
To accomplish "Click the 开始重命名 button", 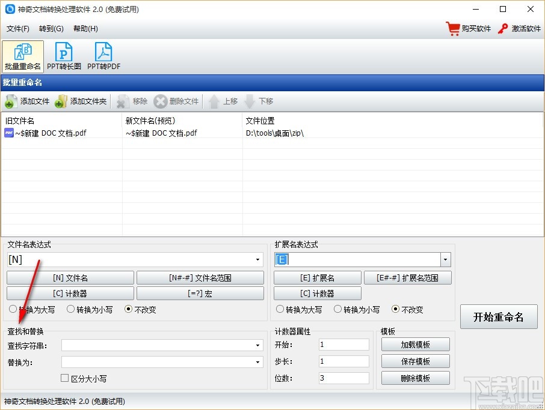I will coord(499,317).
